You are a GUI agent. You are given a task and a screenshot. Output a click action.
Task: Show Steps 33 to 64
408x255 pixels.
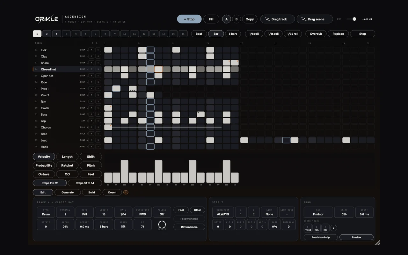coord(85,183)
